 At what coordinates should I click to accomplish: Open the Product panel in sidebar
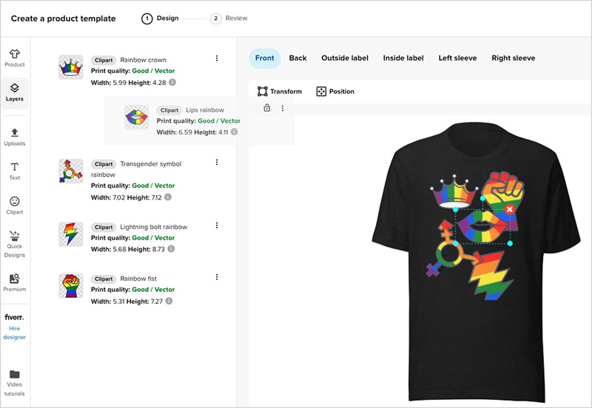click(14, 58)
